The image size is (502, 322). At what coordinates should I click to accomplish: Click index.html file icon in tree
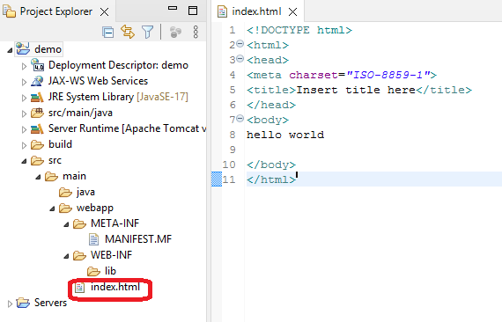(79, 288)
